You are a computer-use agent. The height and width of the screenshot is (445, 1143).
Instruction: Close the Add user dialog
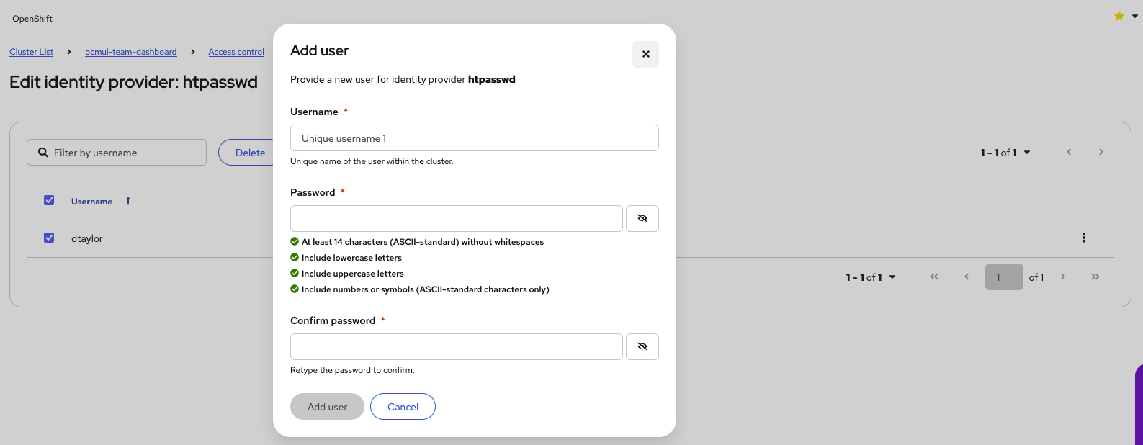[x=645, y=54]
